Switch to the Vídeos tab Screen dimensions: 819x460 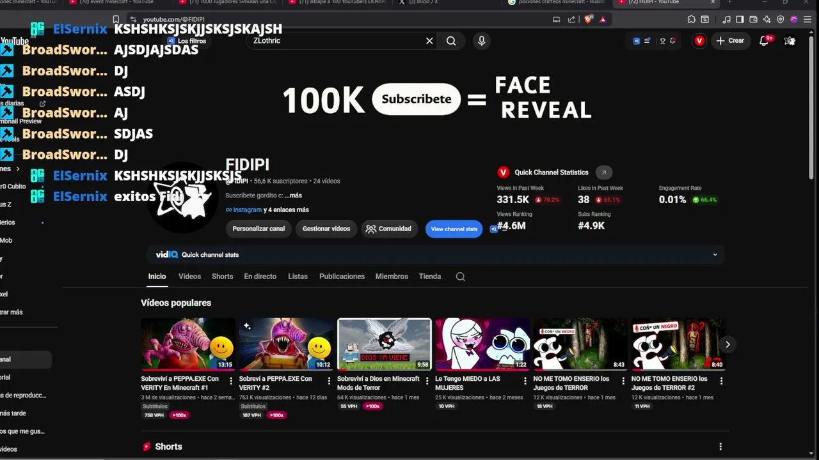(189, 277)
